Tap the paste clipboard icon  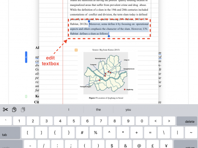click(x=23, y=110)
